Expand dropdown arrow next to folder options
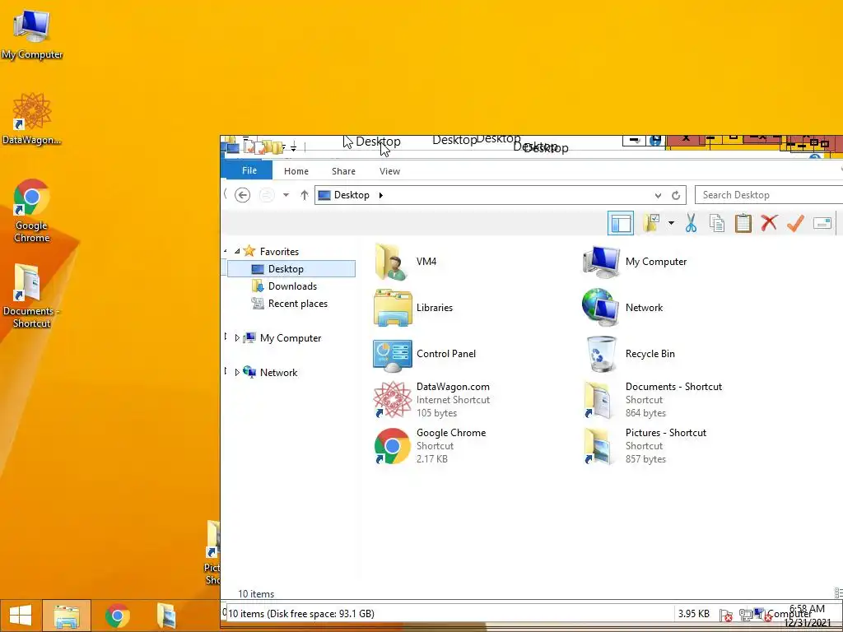 (x=671, y=222)
